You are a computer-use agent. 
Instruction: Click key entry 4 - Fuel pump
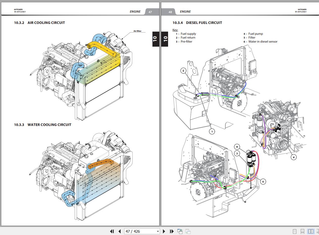click(253, 34)
